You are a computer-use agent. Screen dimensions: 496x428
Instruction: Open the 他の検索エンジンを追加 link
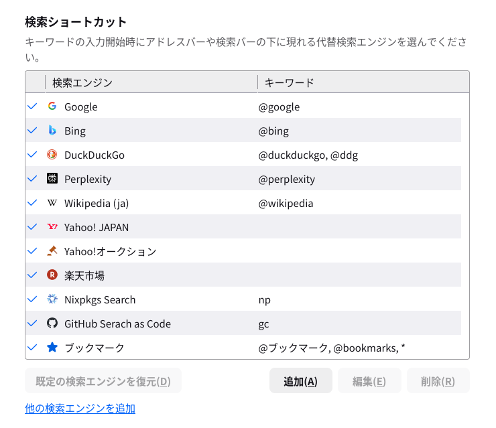pyautogui.click(x=80, y=409)
